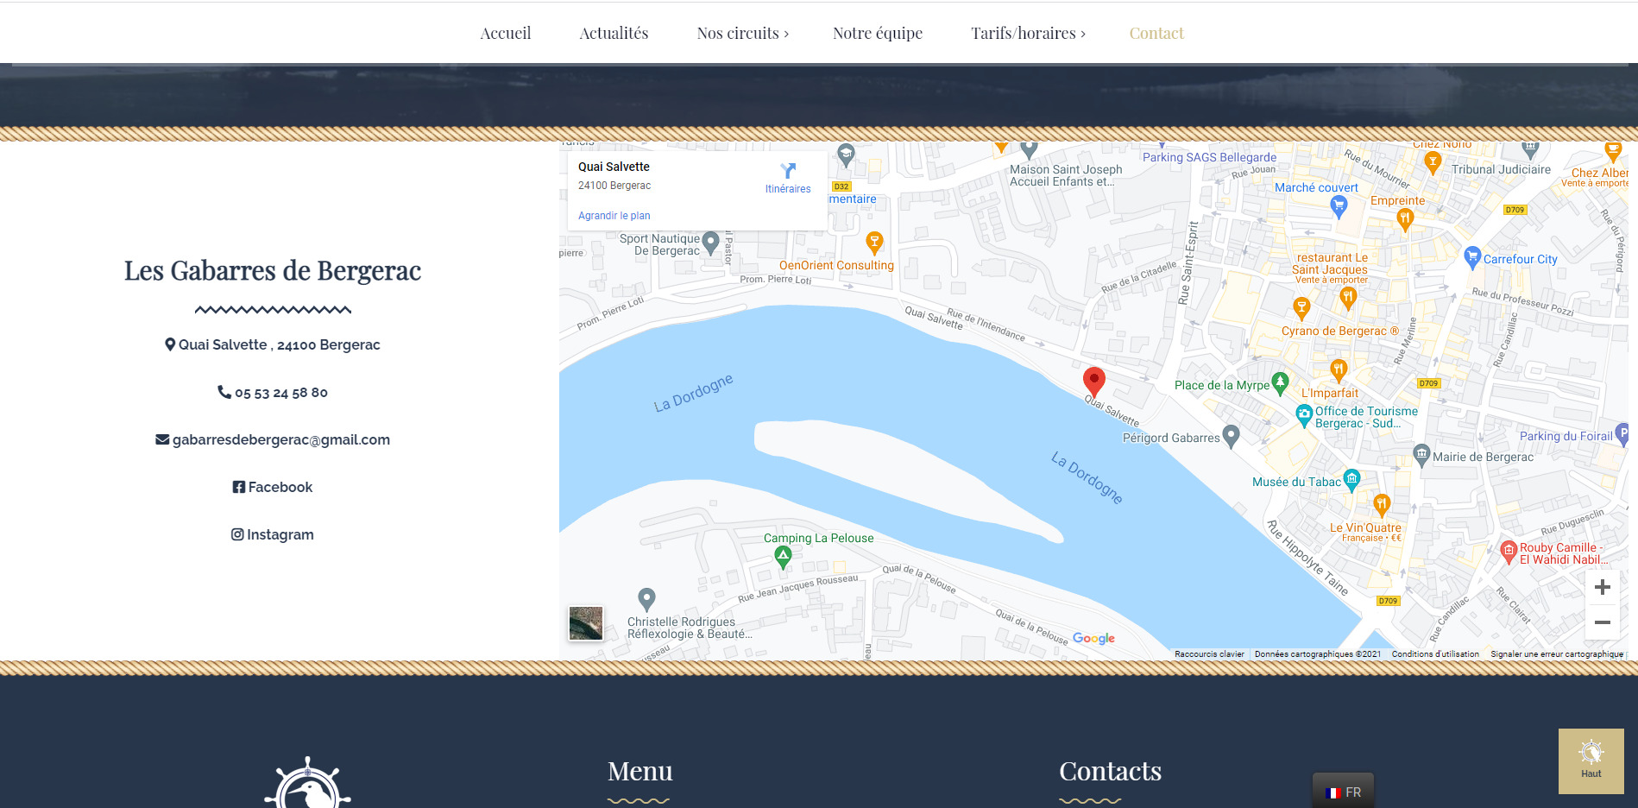Open the Accueil menu item
This screenshot has width=1638, height=808.
[505, 33]
